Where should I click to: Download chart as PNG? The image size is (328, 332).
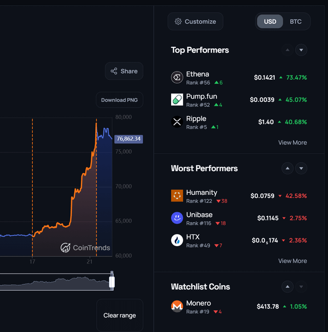tap(119, 100)
